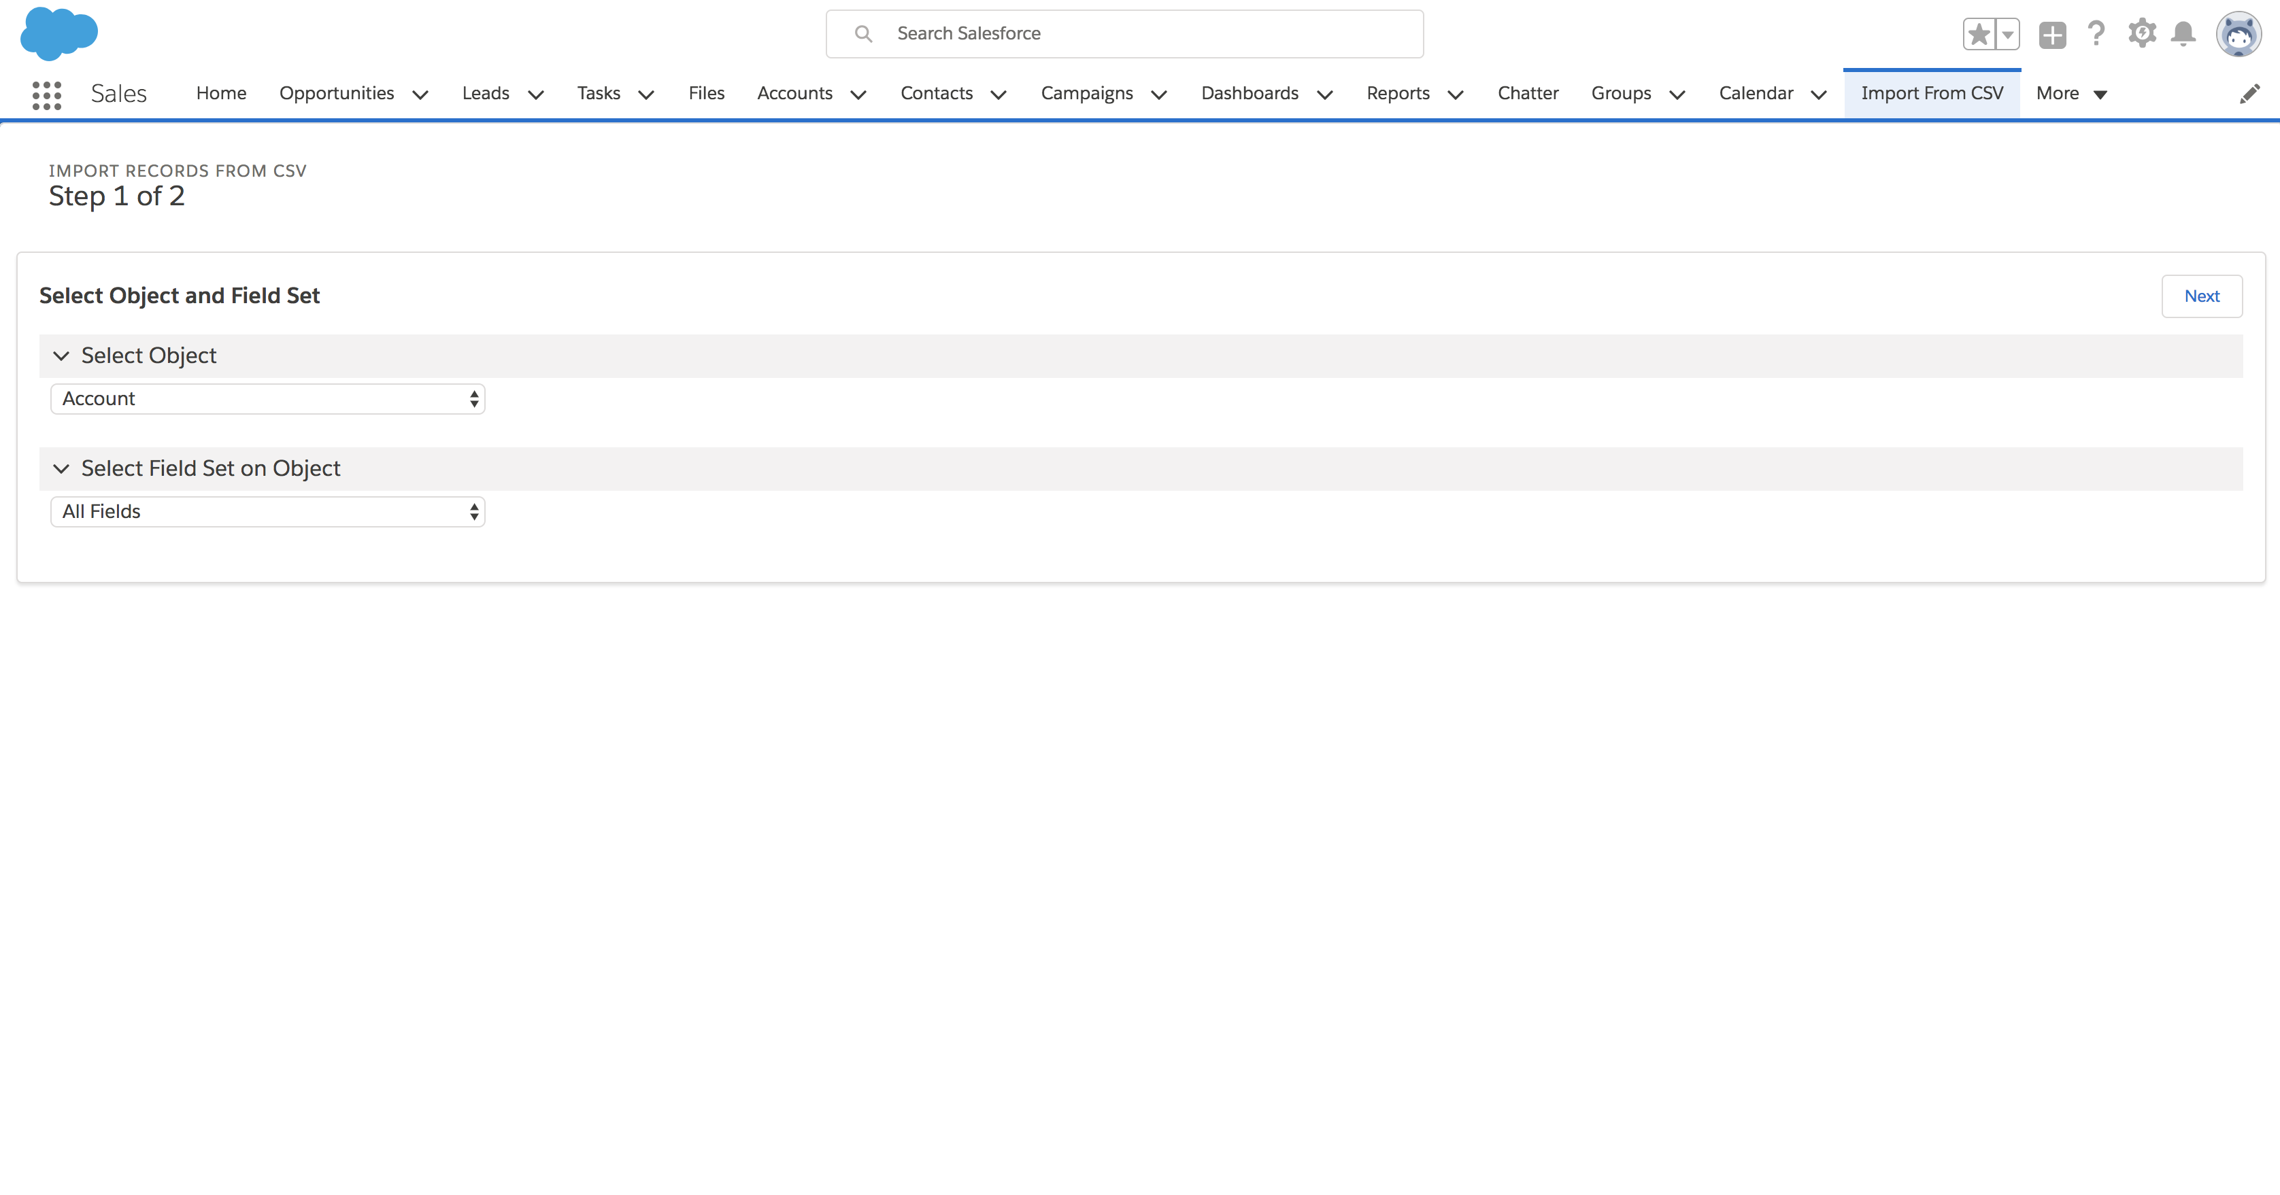This screenshot has height=1195, width=2280.
Task: Click the favorites star icon
Action: point(1979,35)
